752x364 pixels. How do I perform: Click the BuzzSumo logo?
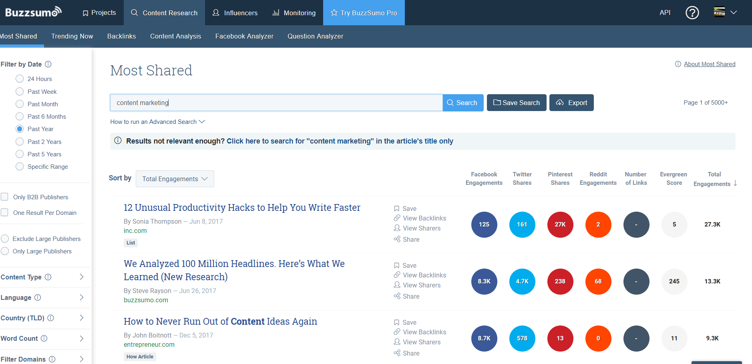click(33, 12)
